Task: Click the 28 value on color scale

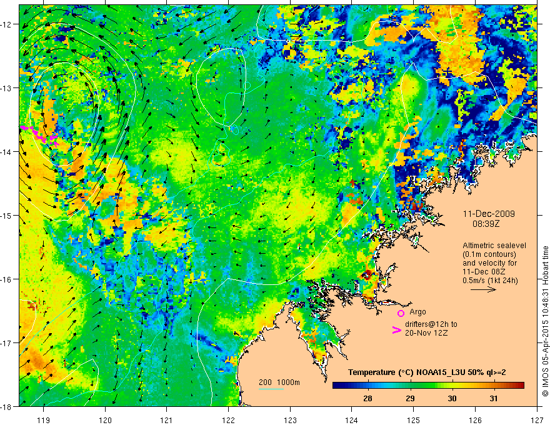Action: [367, 398]
